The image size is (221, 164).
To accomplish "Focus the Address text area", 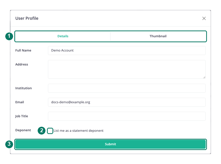I will pos(127,69).
